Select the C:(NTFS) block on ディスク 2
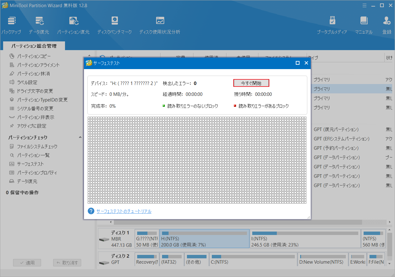The image size is (395, 277). (253, 259)
